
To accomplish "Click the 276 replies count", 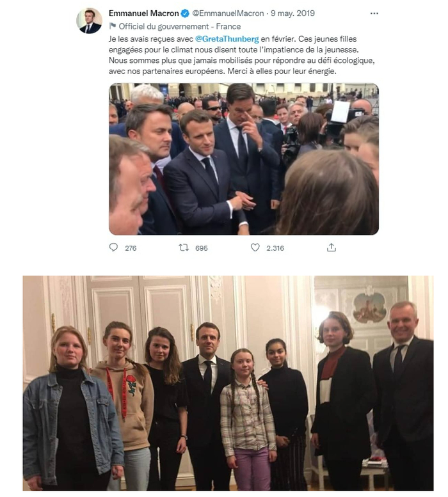I will [131, 248].
